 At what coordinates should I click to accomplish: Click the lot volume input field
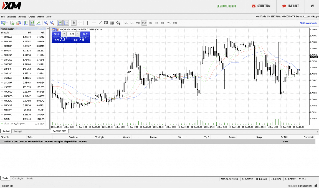[x=72, y=34]
